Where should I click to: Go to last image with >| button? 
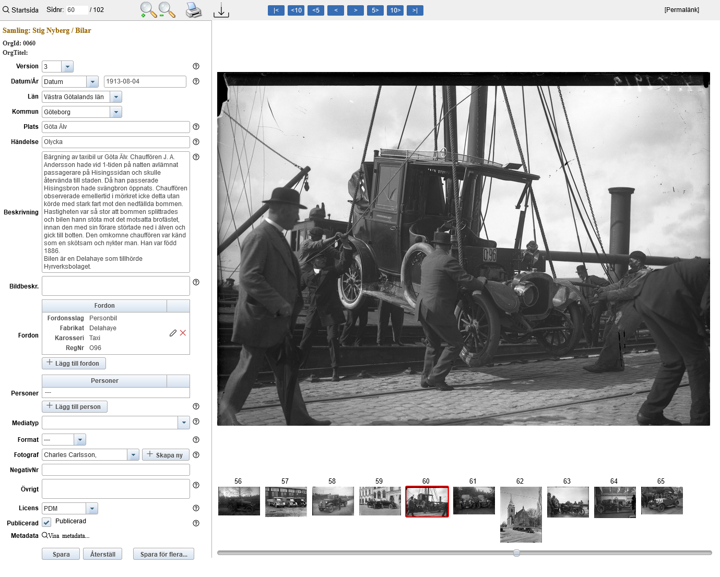tap(415, 10)
